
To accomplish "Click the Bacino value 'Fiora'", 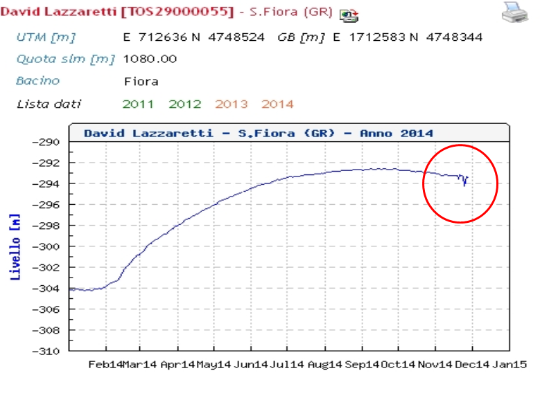I will click(x=141, y=82).
